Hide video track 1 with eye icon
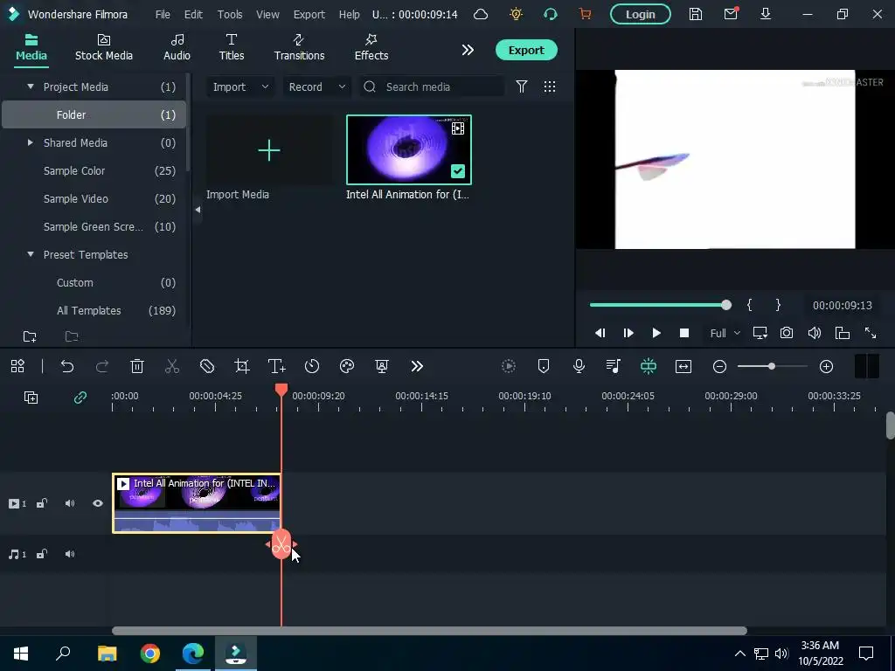This screenshot has height=671, width=895. (x=98, y=503)
